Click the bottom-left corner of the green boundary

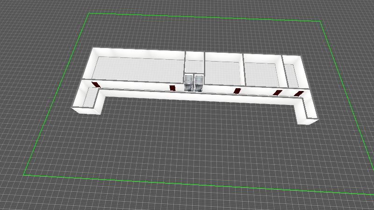tap(24, 175)
